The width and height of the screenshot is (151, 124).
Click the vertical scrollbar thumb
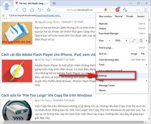tap(149, 39)
